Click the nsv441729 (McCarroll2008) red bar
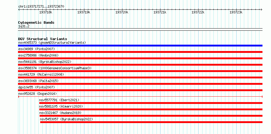The width and height of the screenshot is (271, 134). [140, 77]
